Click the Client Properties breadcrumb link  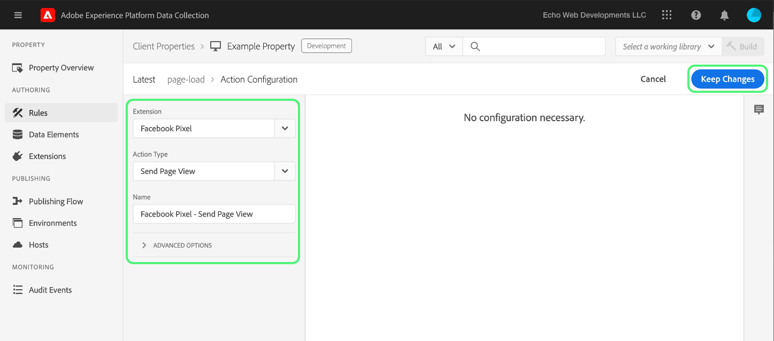(164, 46)
